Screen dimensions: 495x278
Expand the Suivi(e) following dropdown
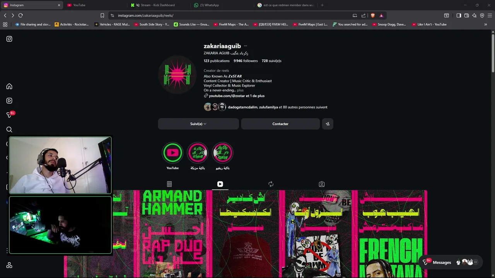198,124
